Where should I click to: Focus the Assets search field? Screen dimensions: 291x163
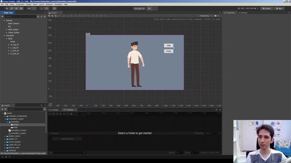click(25, 109)
